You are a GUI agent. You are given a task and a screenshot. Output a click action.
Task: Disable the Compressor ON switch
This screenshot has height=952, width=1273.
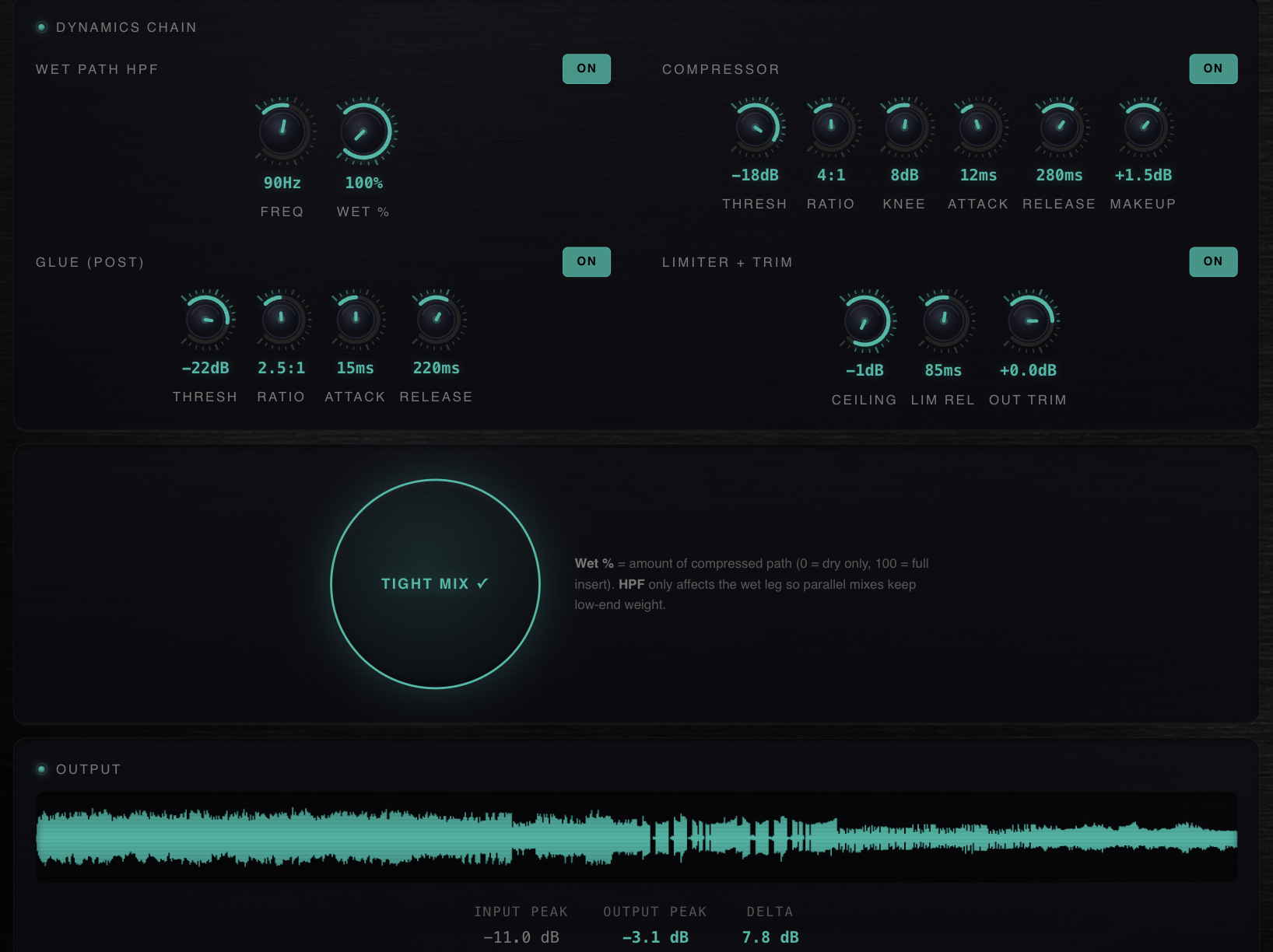click(1212, 68)
